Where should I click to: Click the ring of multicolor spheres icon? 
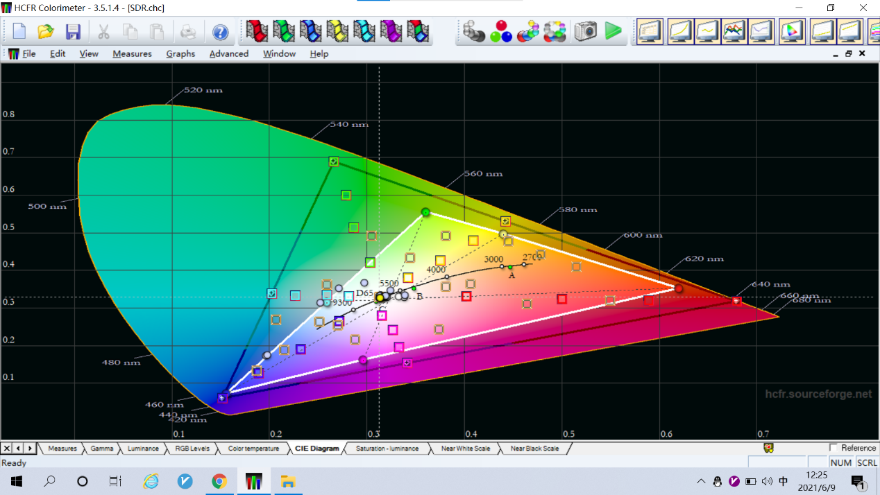click(x=555, y=31)
